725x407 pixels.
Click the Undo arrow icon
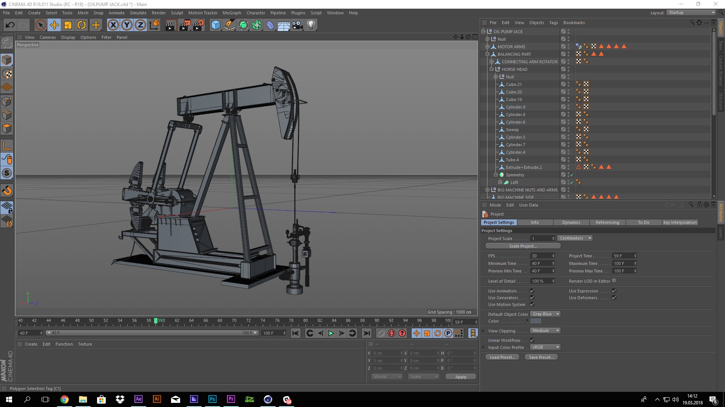coord(10,25)
